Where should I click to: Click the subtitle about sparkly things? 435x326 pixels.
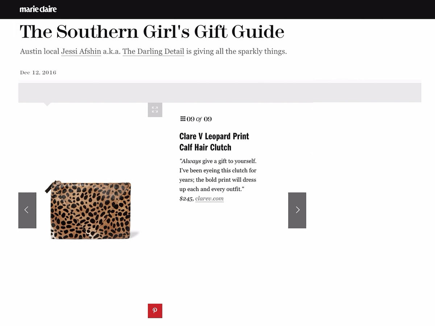click(x=153, y=51)
